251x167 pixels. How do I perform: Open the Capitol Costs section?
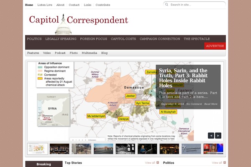coord(123,39)
